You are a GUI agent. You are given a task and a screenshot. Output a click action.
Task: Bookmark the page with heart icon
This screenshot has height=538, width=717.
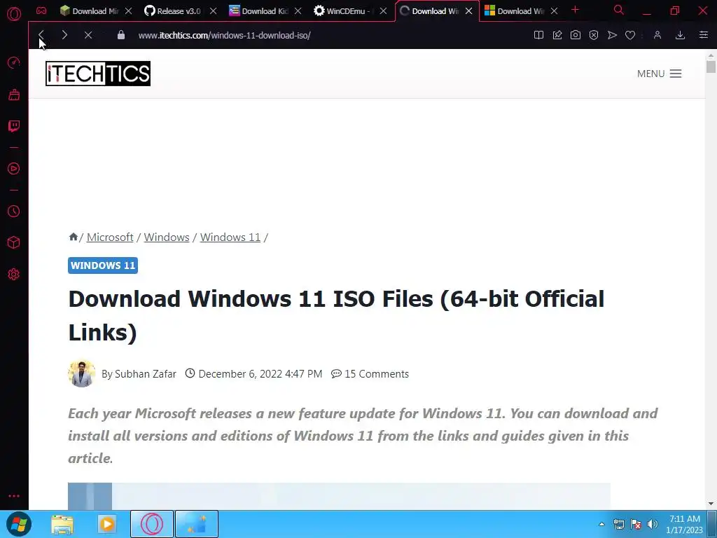click(x=630, y=35)
